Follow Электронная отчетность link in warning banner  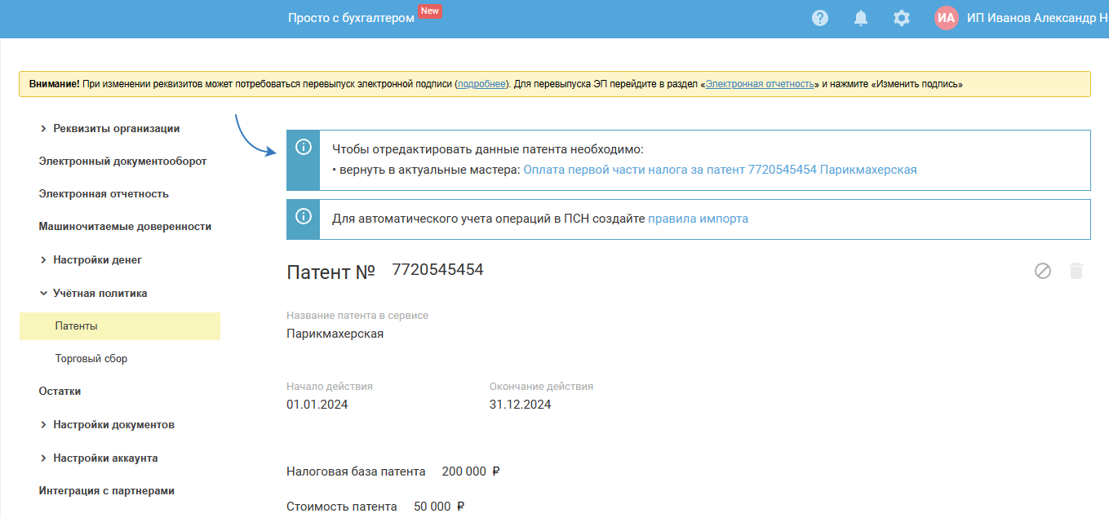(760, 84)
